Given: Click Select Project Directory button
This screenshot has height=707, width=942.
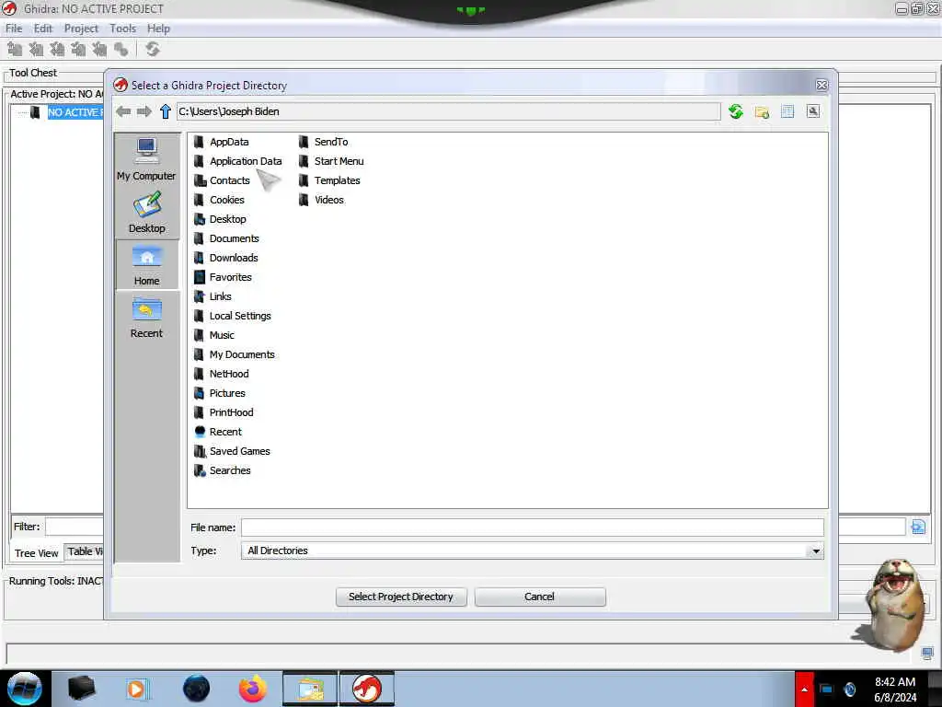Looking at the screenshot, I should point(401,597).
